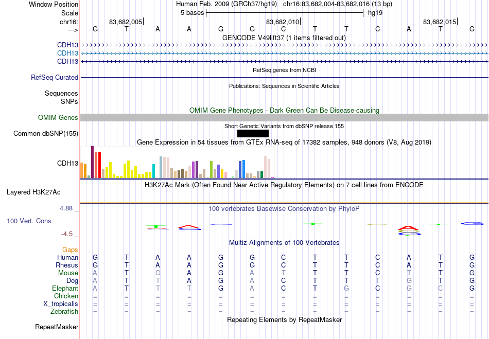Click 'Short Genetic Variants from dbSNP release 155'
The height and width of the screenshot is (339, 489).
click(x=284, y=126)
